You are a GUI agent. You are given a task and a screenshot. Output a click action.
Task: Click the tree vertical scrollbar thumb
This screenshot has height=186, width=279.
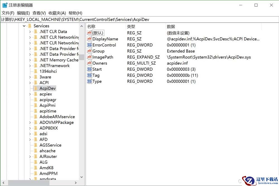(x=82, y=57)
